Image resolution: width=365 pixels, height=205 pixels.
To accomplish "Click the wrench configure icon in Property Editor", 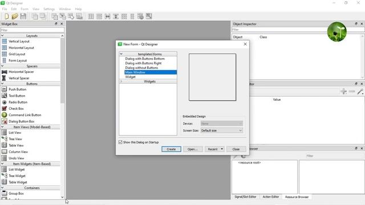I will [x=360, y=91].
